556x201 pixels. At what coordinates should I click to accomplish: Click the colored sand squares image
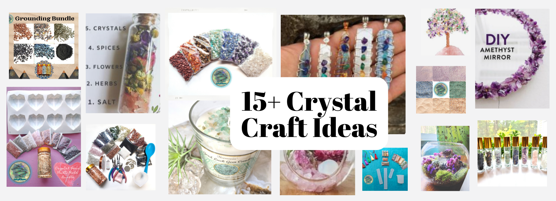[441, 90]
